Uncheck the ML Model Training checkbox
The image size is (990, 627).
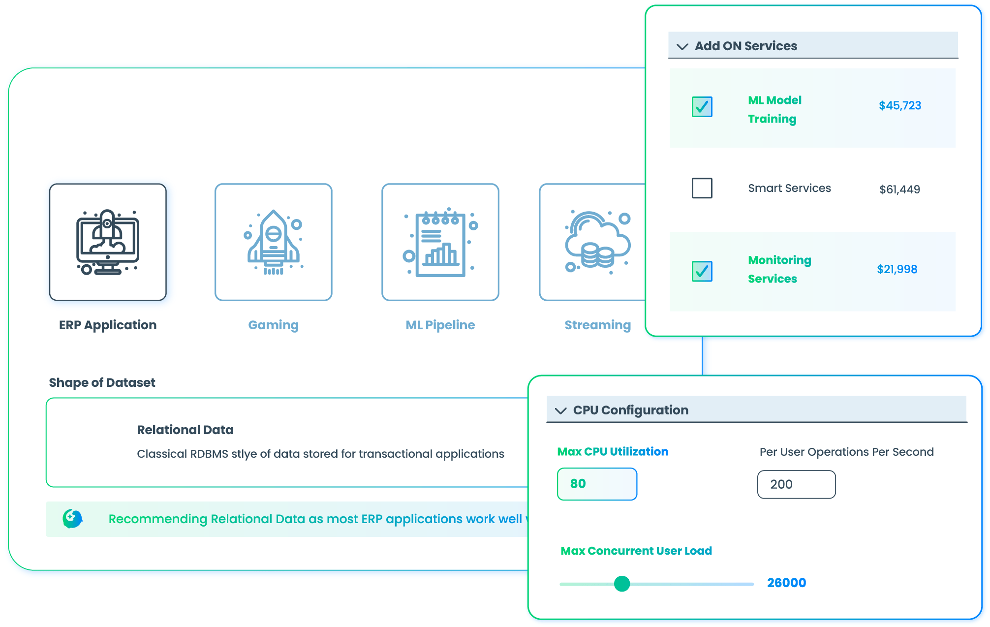[x=702, y=107]
